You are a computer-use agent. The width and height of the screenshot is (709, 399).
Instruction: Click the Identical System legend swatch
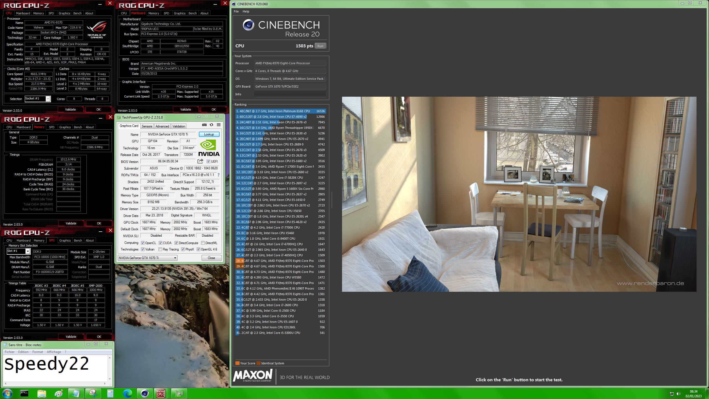[258, 363]
